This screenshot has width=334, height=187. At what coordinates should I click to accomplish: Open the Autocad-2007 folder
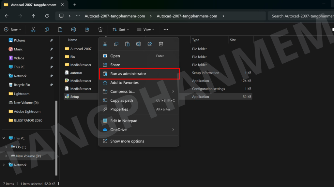tap(81, 49)
